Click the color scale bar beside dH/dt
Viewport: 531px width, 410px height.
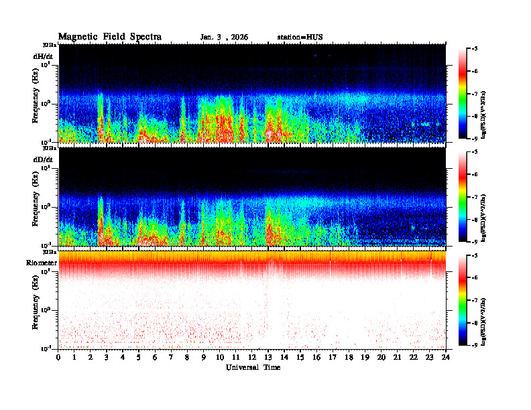click(x=463, y=94)
